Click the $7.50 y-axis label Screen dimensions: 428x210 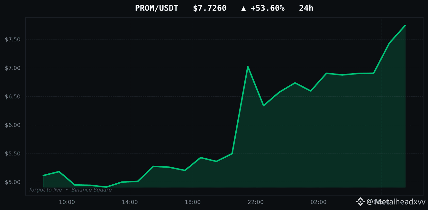click(13, 39)
